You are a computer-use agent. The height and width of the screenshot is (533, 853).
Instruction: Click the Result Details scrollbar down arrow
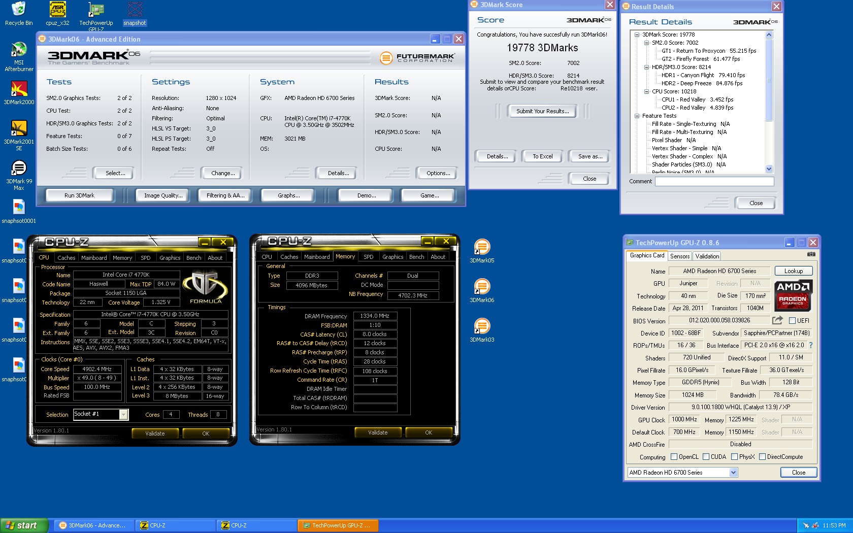[769, 169]
